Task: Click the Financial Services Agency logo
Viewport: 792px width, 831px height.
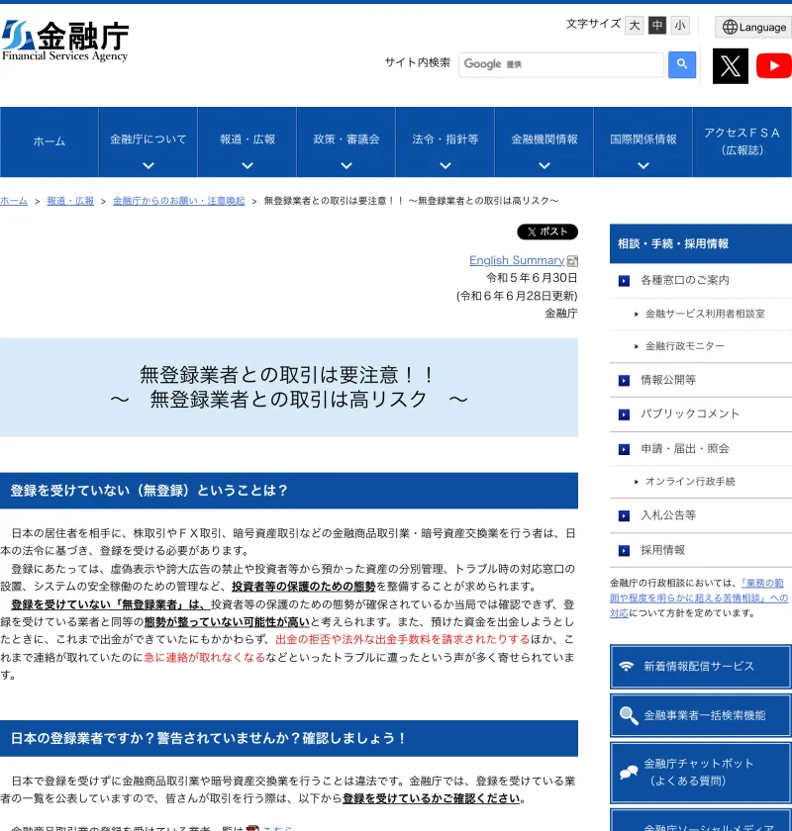Action: [65, 42]
